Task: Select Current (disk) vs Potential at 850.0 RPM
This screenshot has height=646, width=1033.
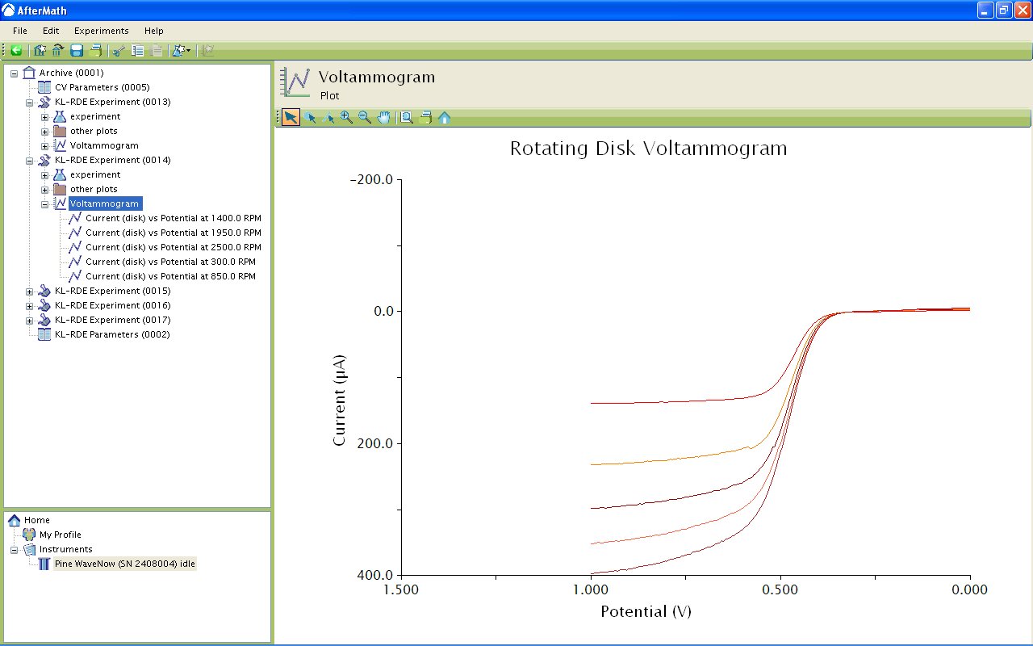Action: click(x=170, y=276)
